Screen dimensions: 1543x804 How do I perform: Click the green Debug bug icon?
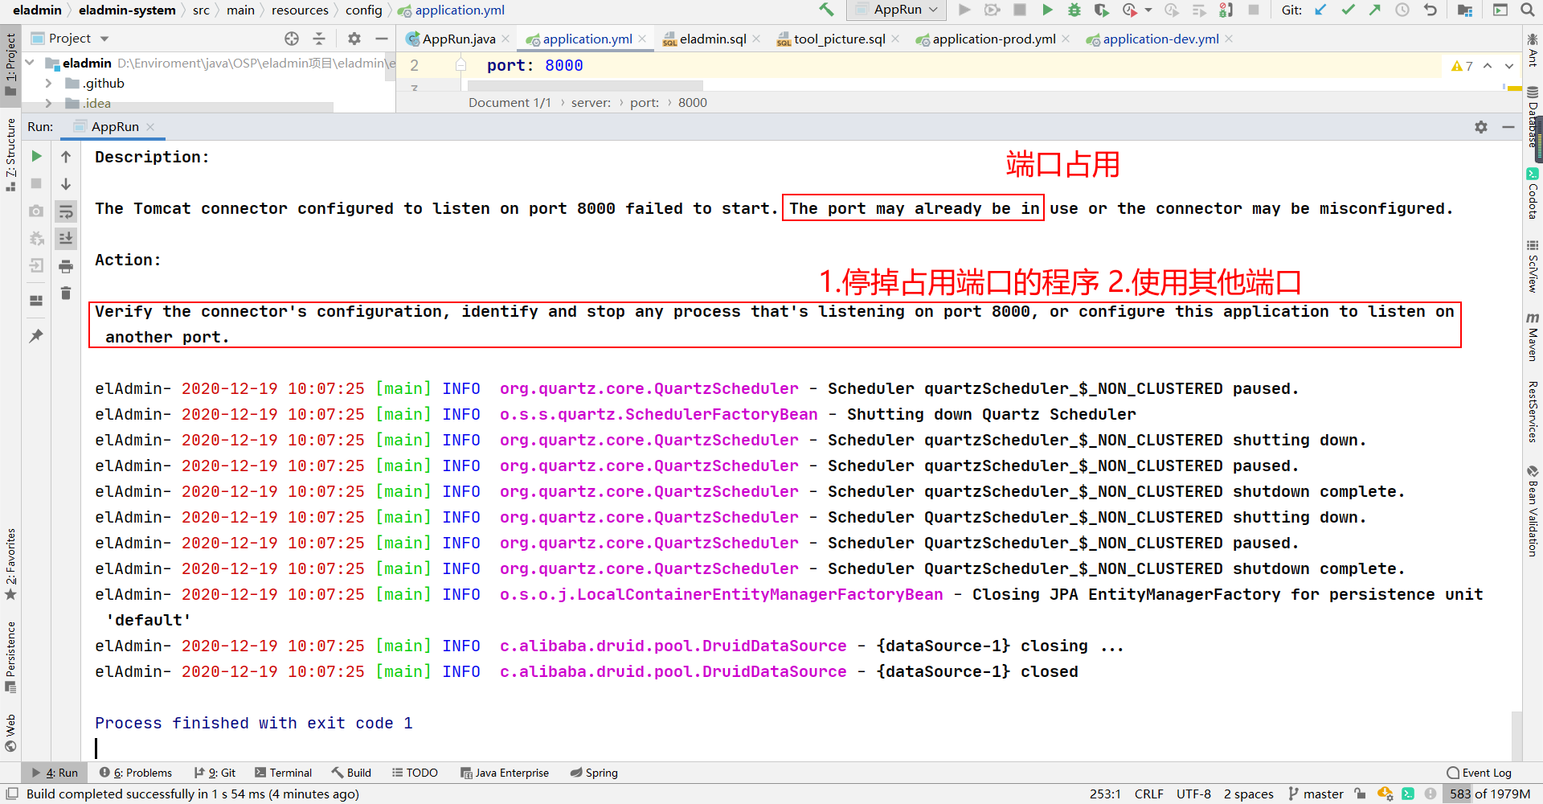click(1074, 10)
